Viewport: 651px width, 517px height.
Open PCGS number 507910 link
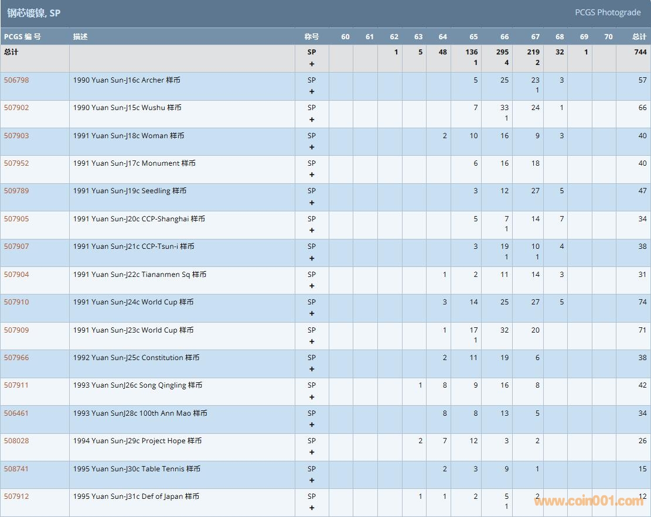[16, 302]
